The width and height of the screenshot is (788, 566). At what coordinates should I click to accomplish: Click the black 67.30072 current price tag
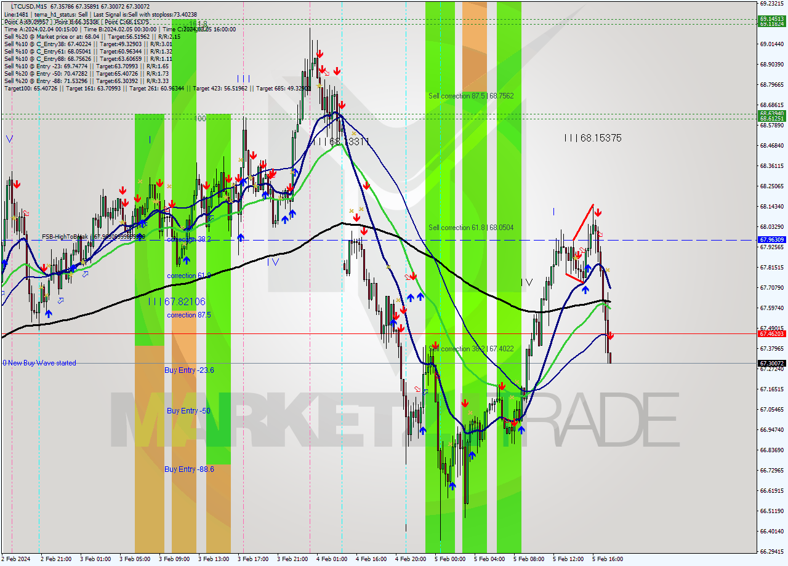[772, 364]
